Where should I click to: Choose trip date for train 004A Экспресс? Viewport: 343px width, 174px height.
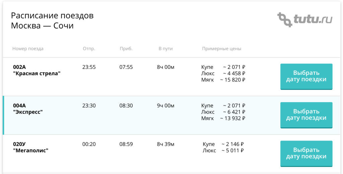[306, 115]
